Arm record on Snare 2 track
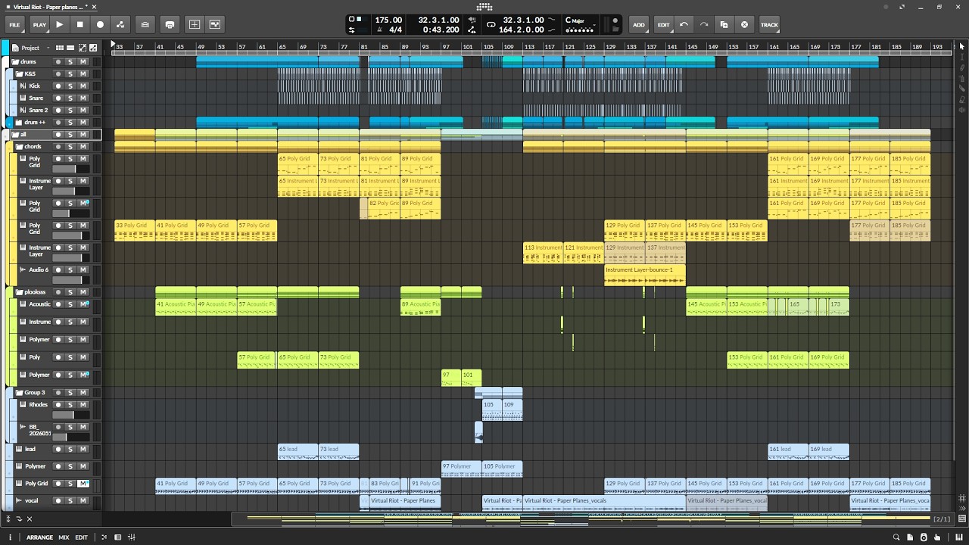 point(58,111)
